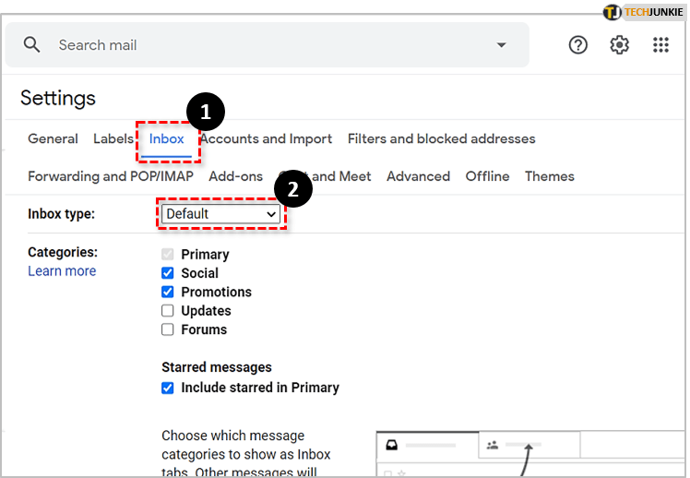
Task: Enable the Updates category checkbox
Action: 168,311
